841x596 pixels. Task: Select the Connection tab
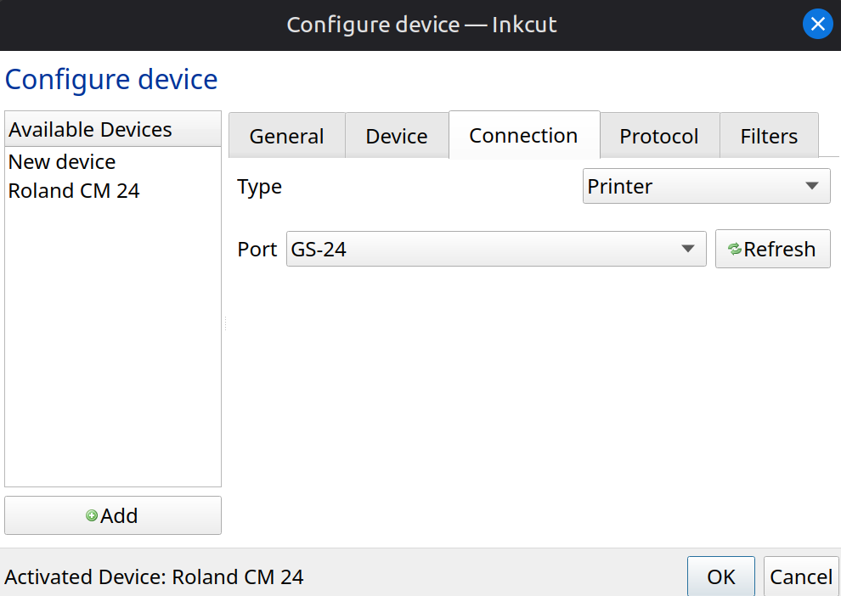[x=523, y=135]
